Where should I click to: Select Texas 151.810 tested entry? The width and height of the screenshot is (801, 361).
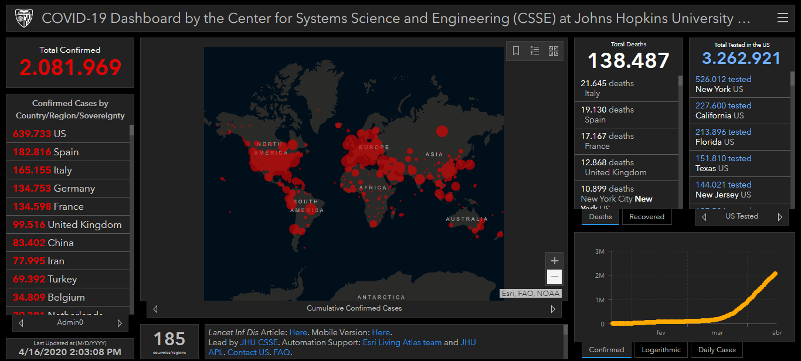[x=739, y=164]
